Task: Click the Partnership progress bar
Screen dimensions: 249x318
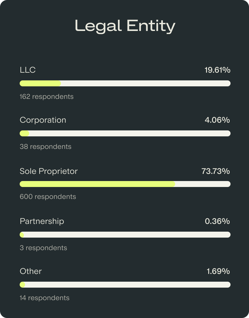Action: 125,235
